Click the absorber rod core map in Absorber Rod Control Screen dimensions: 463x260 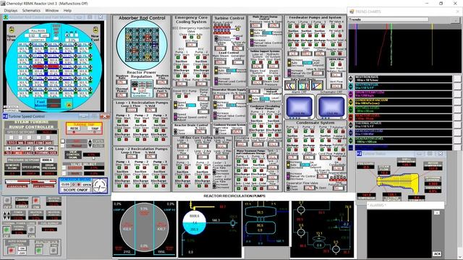click(142, 44)
